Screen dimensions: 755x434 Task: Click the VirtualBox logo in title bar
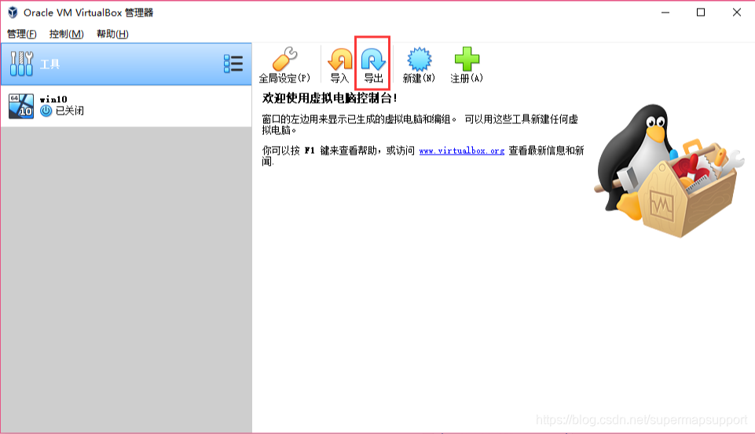pos(13,13)
